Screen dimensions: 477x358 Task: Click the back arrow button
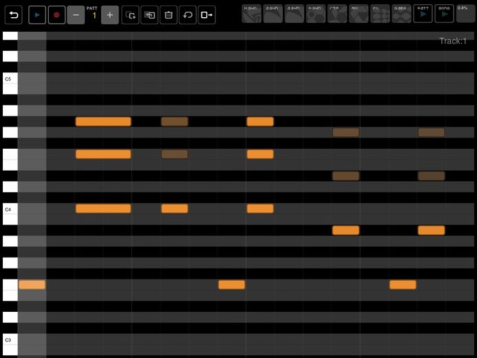(x=13, y=15)
